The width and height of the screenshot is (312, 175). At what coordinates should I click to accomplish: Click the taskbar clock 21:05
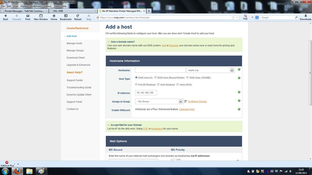click(301, 170)
